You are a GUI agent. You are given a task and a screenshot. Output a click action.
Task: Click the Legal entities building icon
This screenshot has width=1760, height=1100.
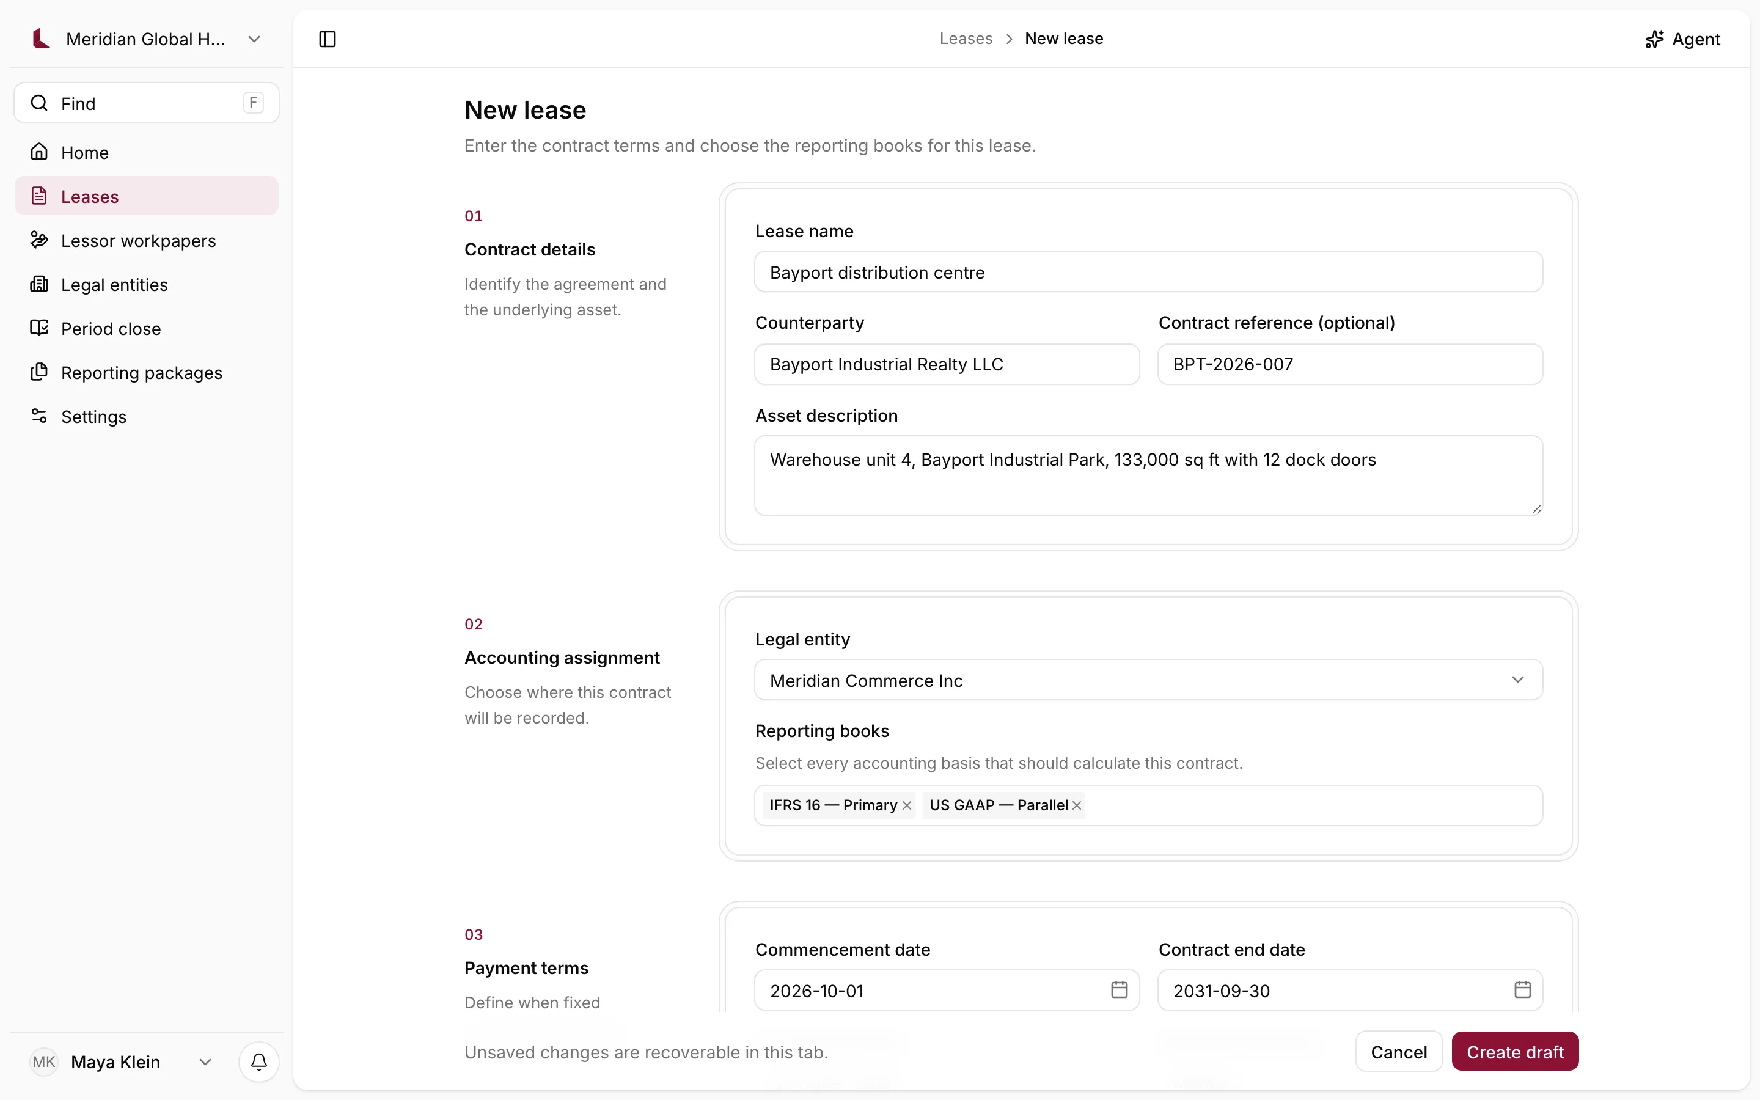click(39, 284)
